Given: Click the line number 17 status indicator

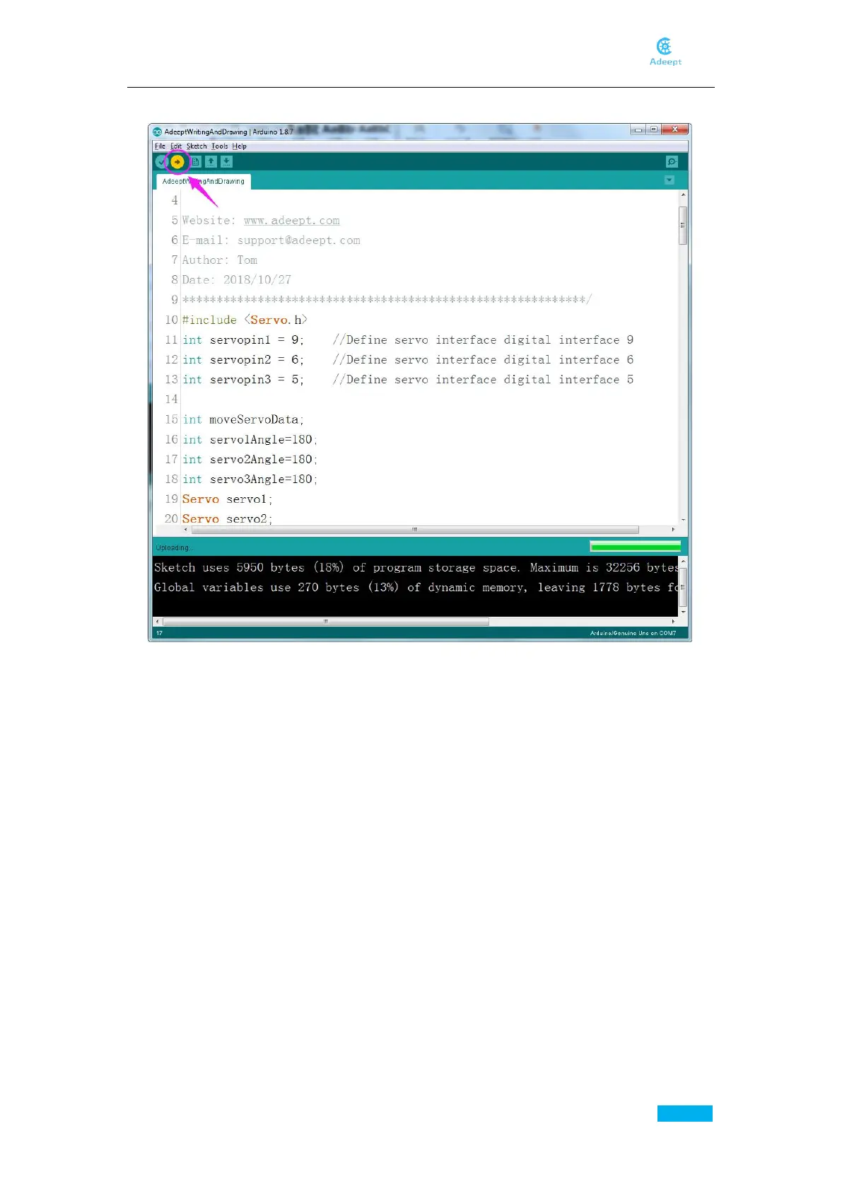Looking at the screenshot, I should pyautogui.click(x=159, y=633).
